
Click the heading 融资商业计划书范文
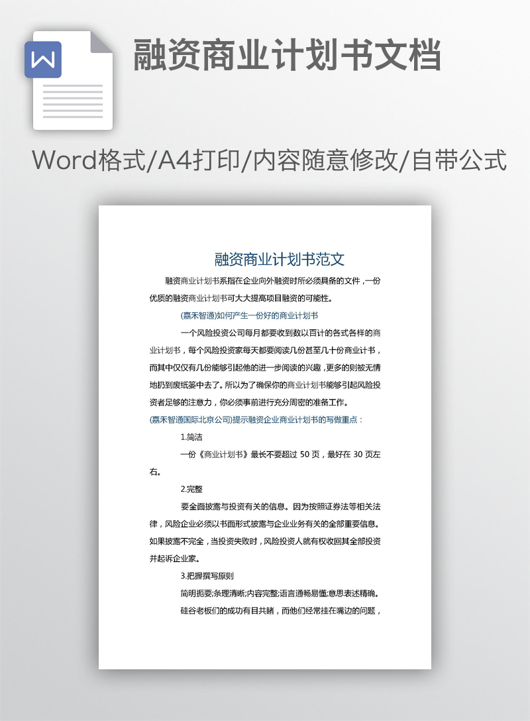[x=280, y=259]
